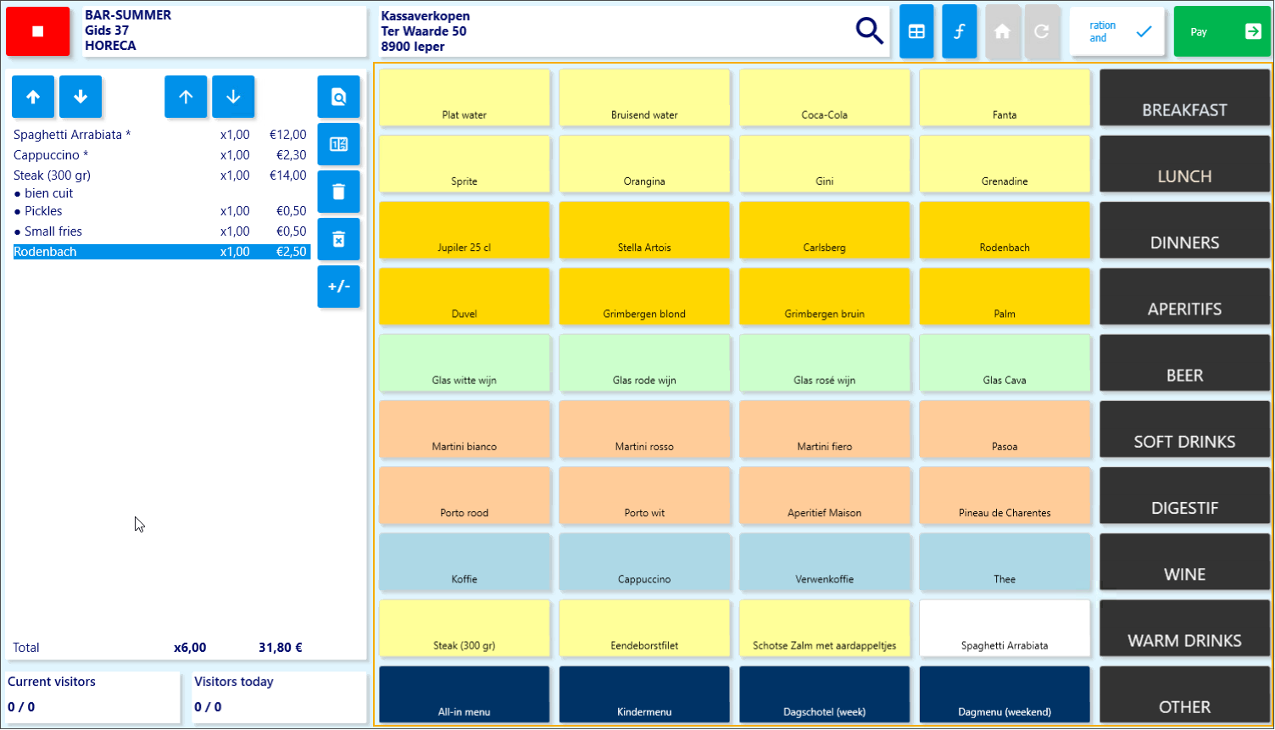Click the red stop button

38,31
